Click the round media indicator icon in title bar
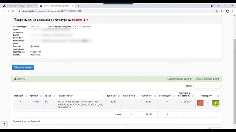 (212, 6)
